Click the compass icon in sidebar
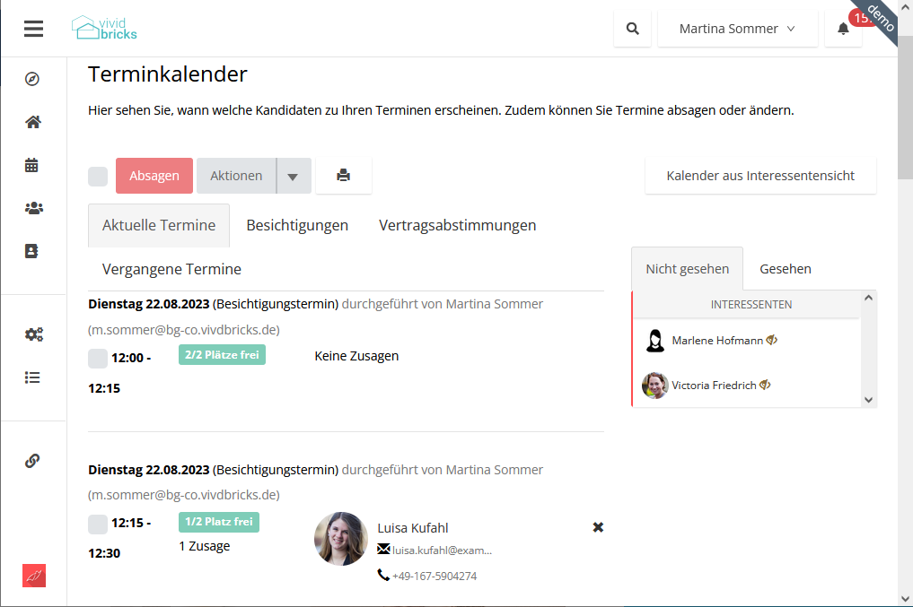 tap(33, 79)
